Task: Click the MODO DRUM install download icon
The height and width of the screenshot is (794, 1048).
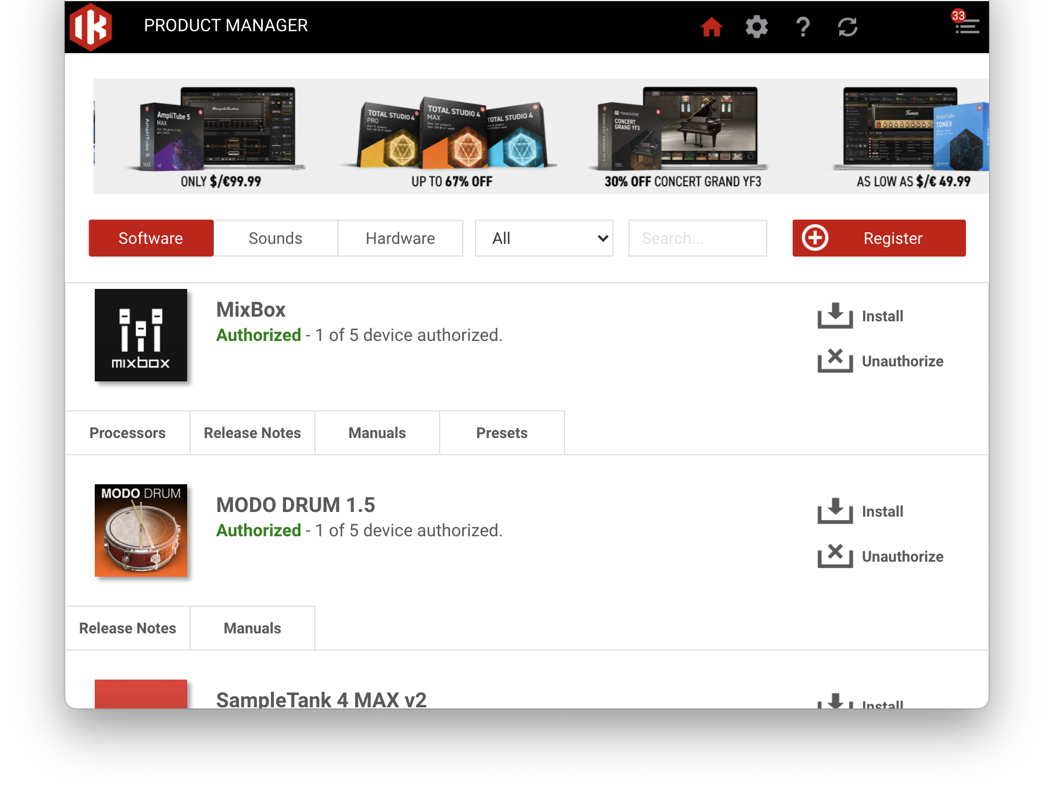Action: [x=835, y=511]
